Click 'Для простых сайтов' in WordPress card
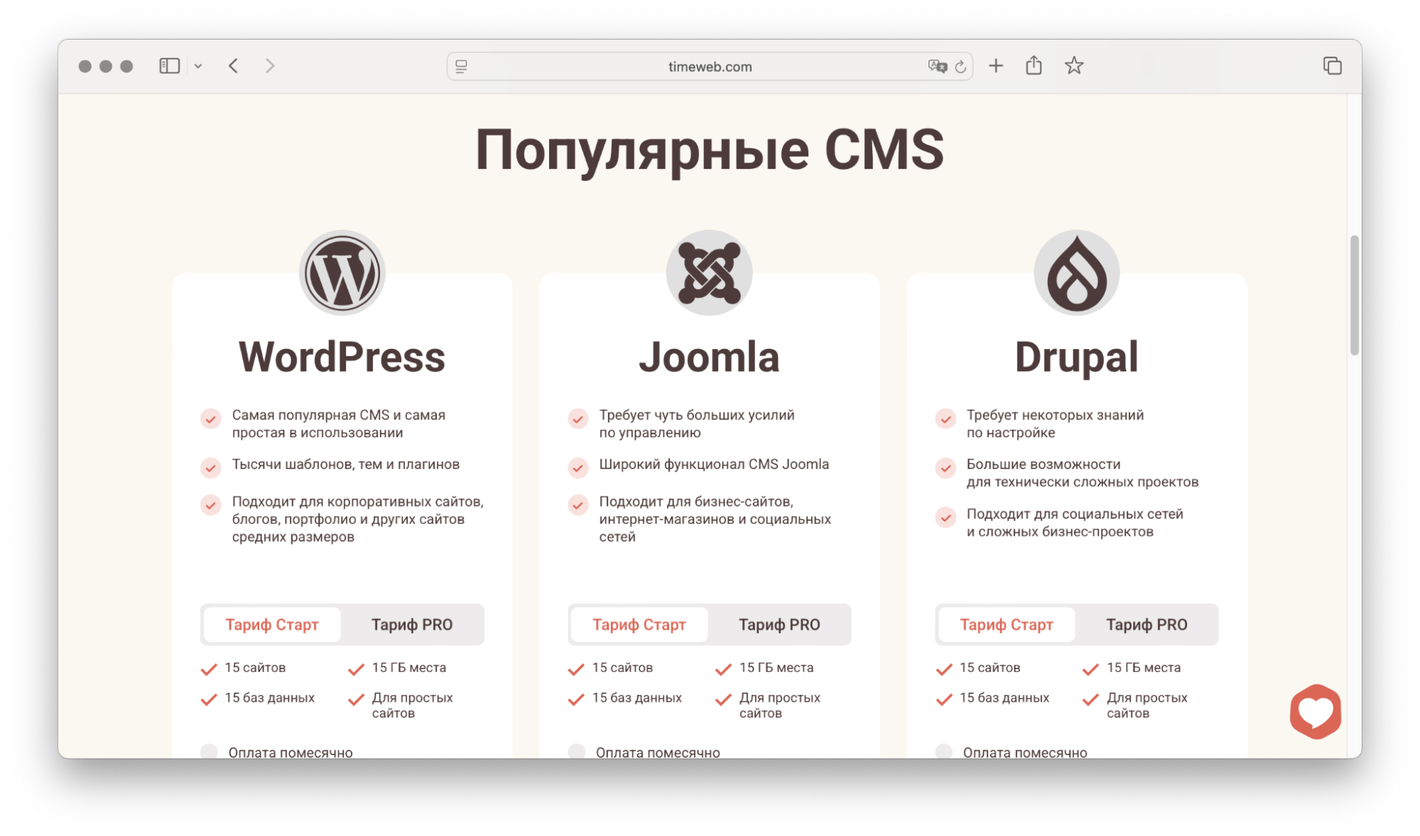 412,705
